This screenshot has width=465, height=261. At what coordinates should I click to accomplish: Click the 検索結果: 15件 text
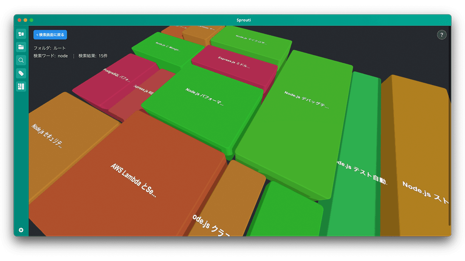click(x=93, y=56)
